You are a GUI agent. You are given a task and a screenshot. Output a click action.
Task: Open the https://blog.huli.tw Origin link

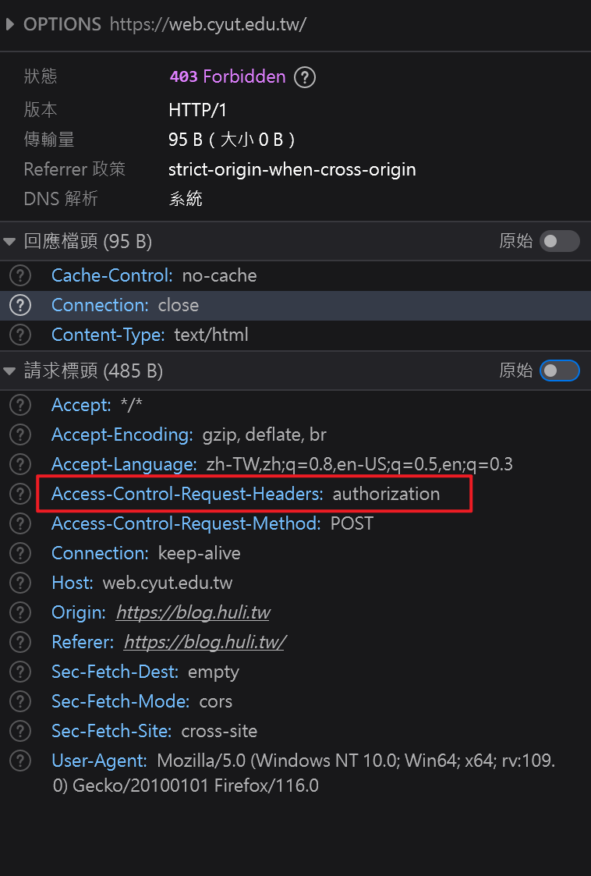tap(193, 612)
